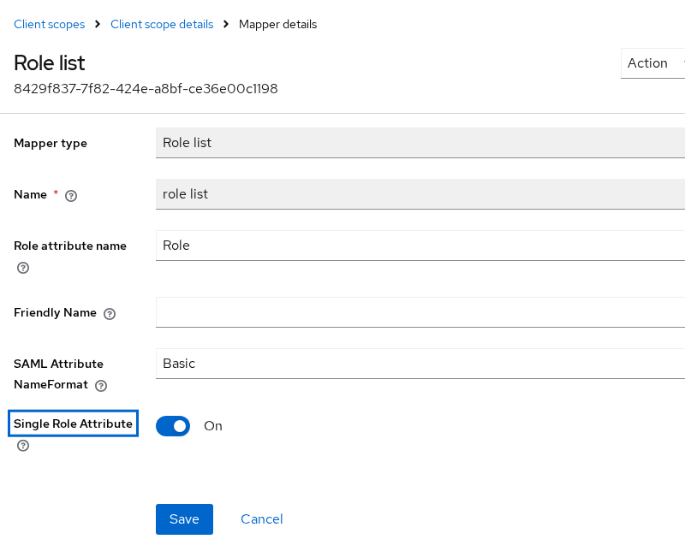The image size is (685, 551).
Task: Show help for Single Role Attribute
Action: pyautogui.click(x=23, y=446)
